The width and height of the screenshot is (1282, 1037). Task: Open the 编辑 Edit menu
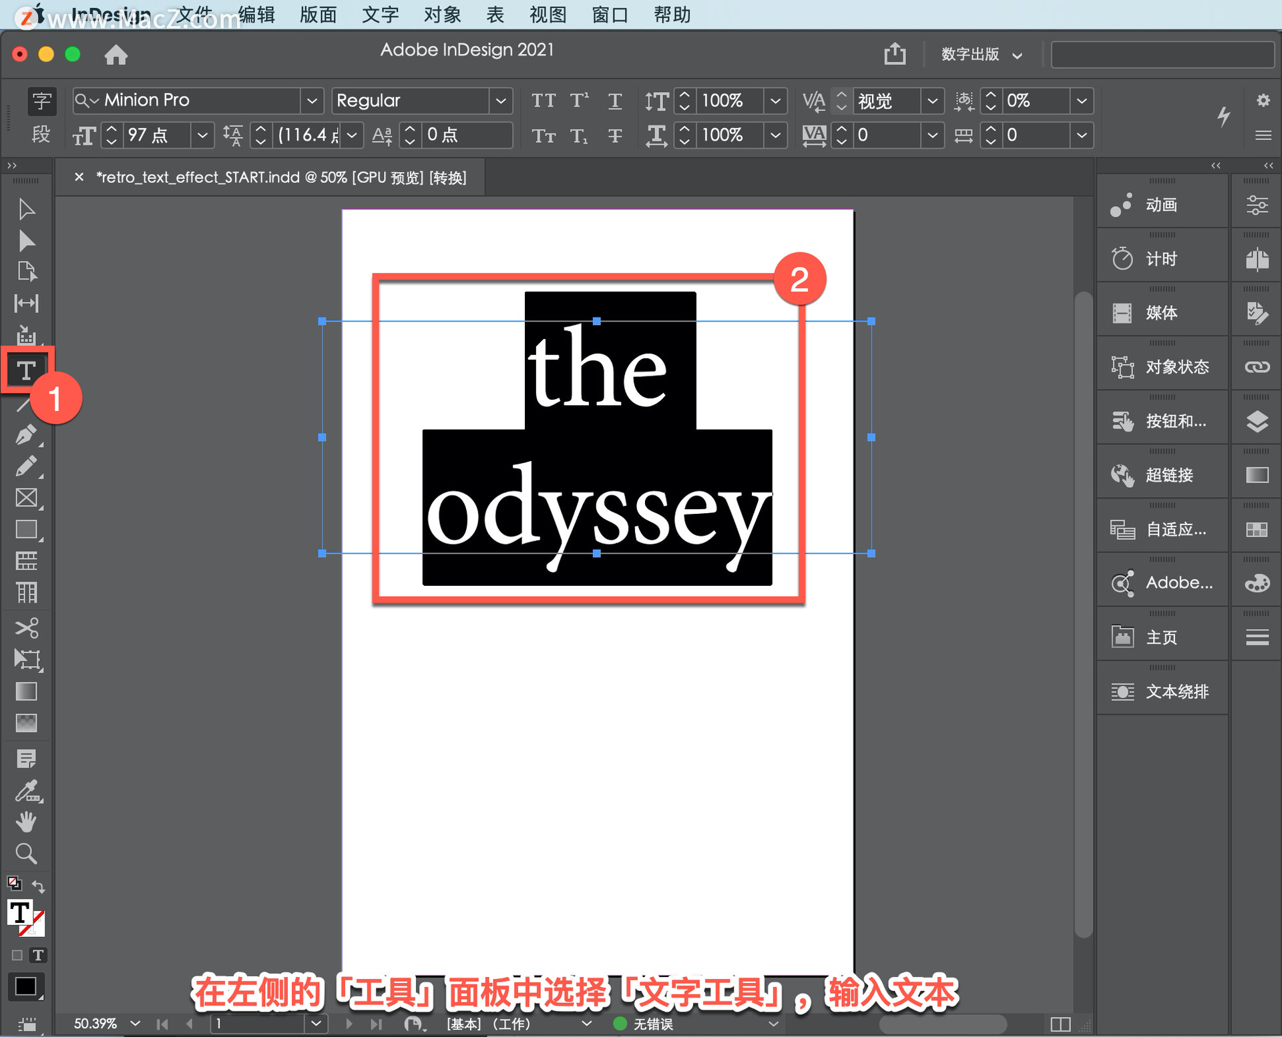[x=256, y=15]
